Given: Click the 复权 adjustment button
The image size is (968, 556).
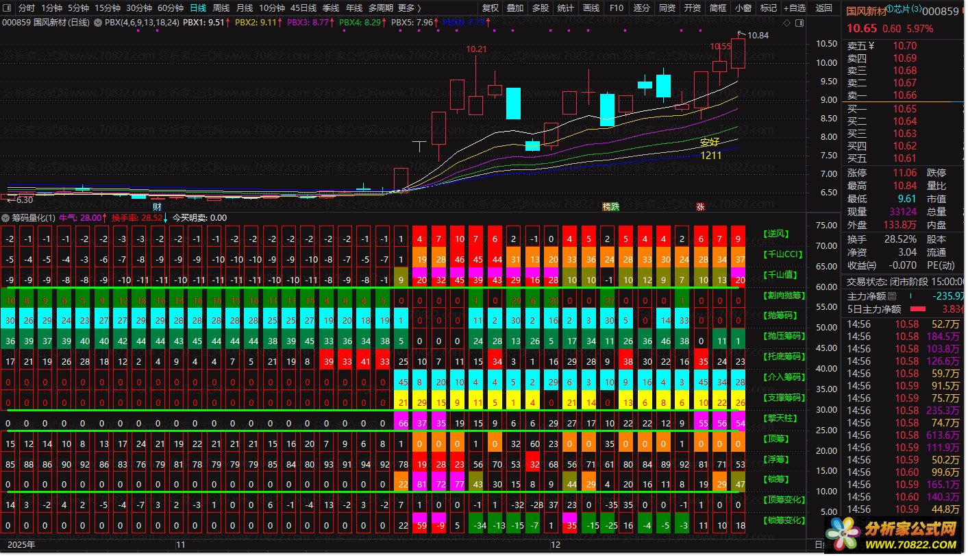Looking at the screenshot, I should click(x=491, y=8).
